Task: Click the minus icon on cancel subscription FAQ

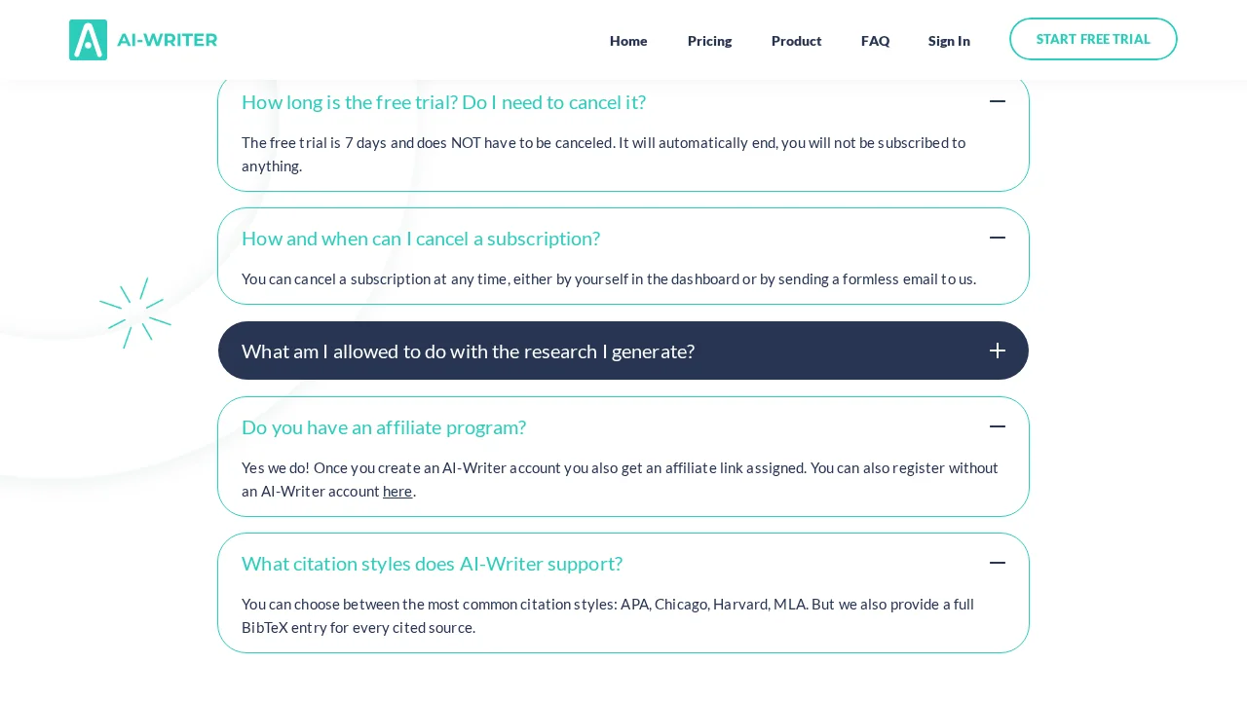Action: pos(998,238)
